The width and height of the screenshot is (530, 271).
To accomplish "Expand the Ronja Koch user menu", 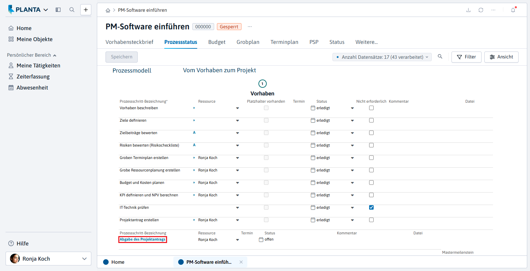I will [x=48, y=259].
